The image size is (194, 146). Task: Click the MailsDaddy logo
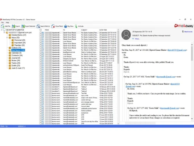[x=184, y=26]
